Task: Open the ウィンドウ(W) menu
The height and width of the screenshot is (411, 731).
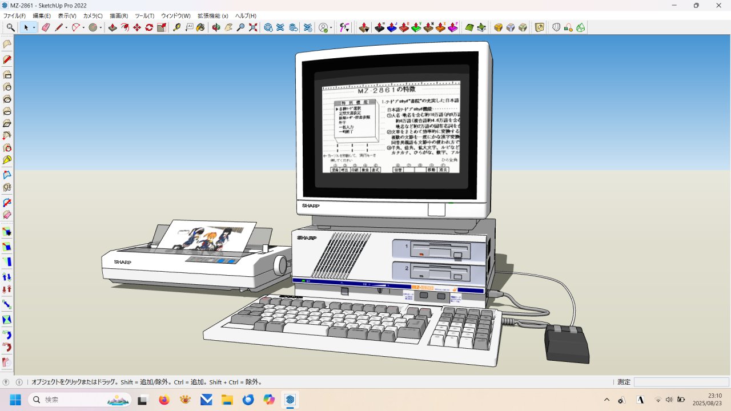Action: coord(176,16)
